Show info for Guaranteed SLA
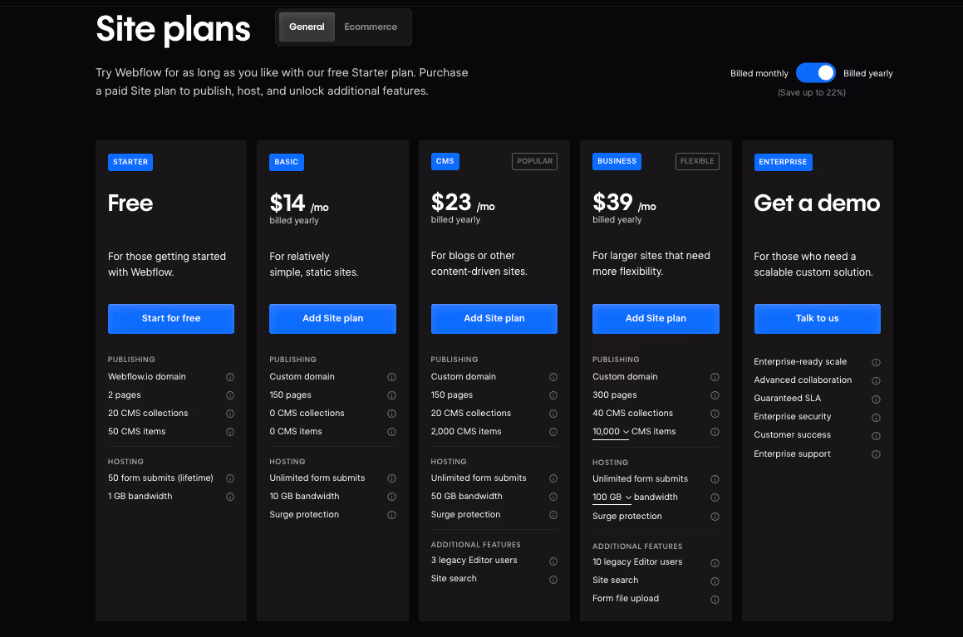Viewport: 963px width, 637px height. coord(876,399)
